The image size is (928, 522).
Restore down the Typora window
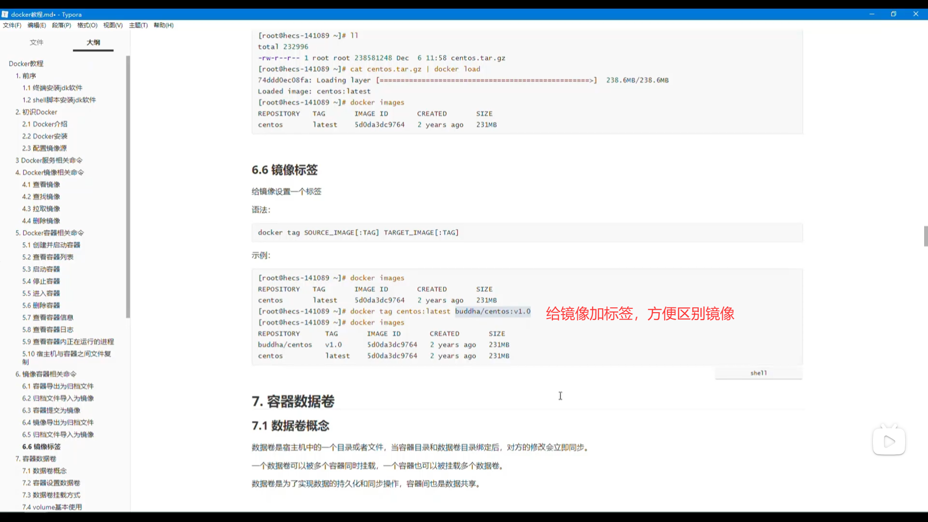(x=894, y=14)
